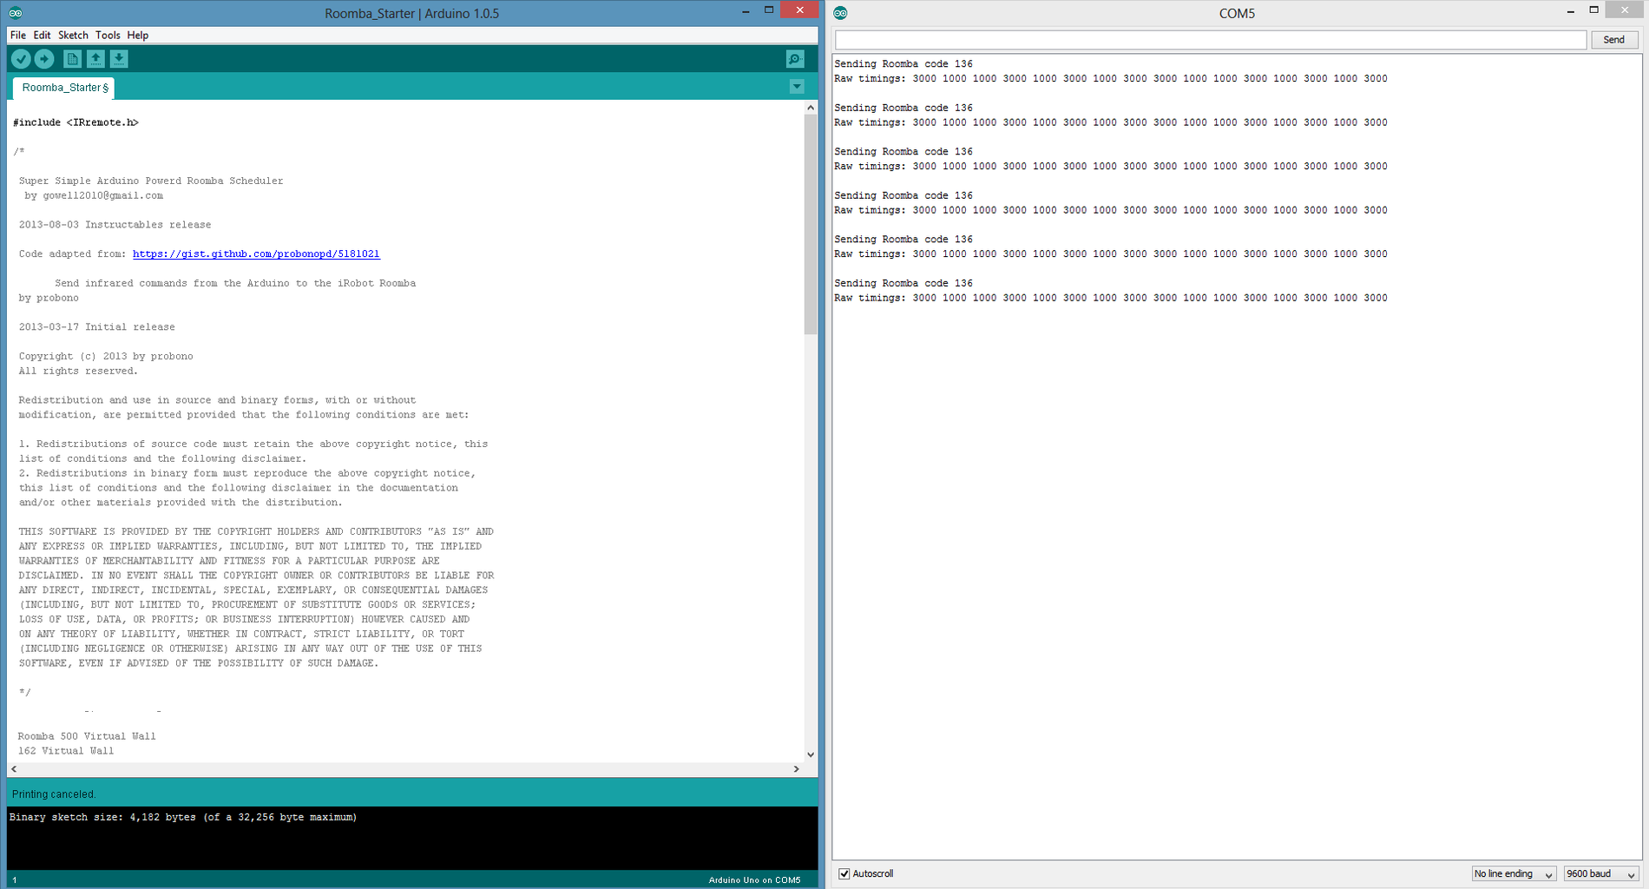Screen dimensions: 1649x889
Task: Click the last 'Raw timings' output line
Action: click(x=1111, y=298)
